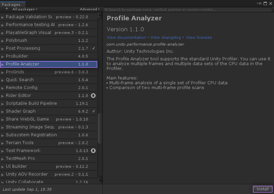Click the download icon beside Rider Editor
The image size is (274, 194).
93,95
